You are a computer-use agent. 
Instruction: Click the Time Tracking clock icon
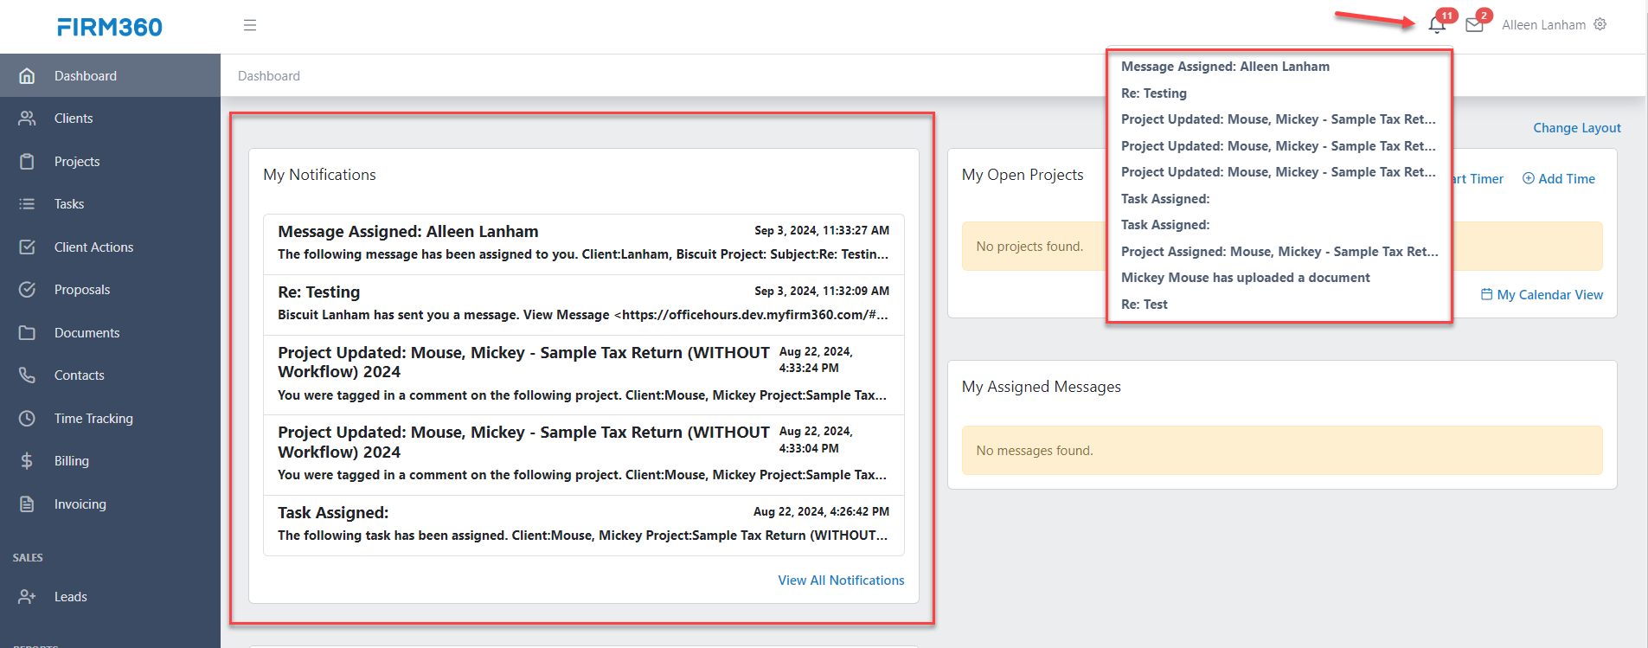pos(27,418)
